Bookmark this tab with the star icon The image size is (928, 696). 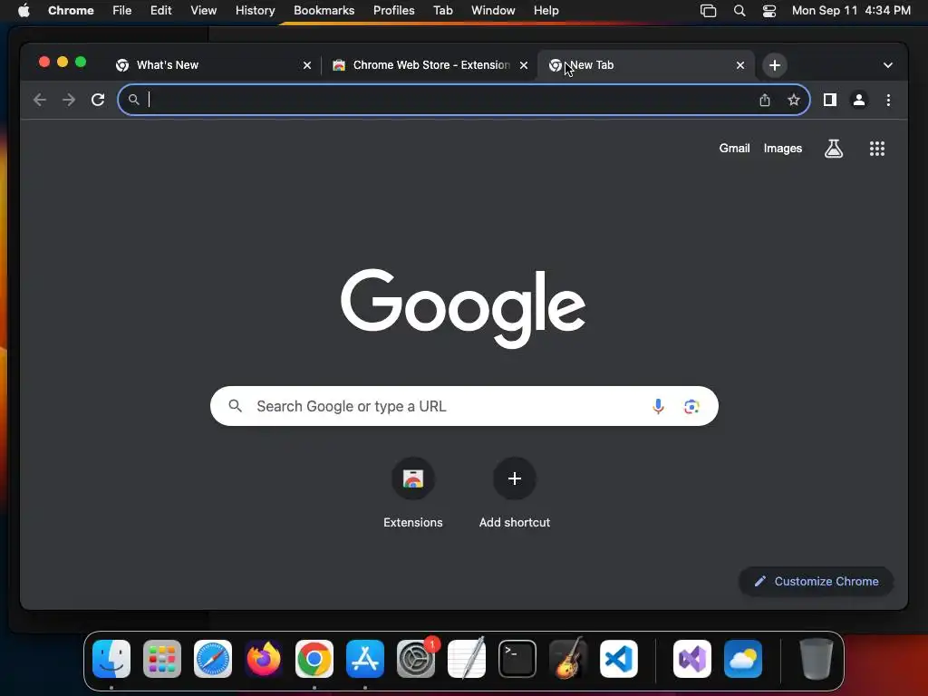pyautogui.click(x=794, y=100)
